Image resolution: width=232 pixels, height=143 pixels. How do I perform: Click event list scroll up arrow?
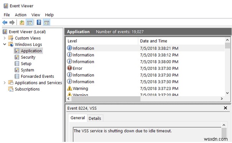tap(227, 40)
